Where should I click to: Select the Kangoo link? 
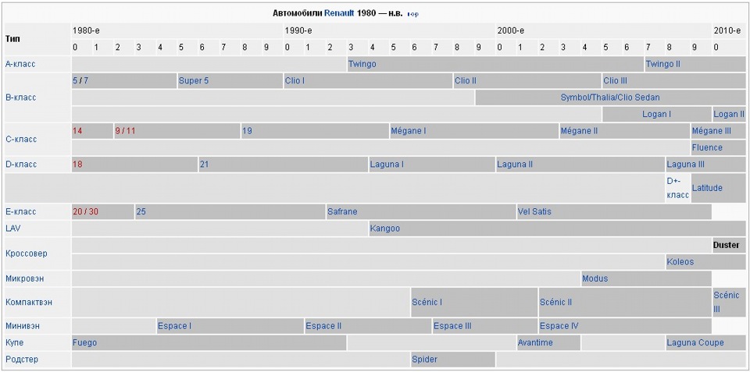pyautogui.click(x=384, y=229)
